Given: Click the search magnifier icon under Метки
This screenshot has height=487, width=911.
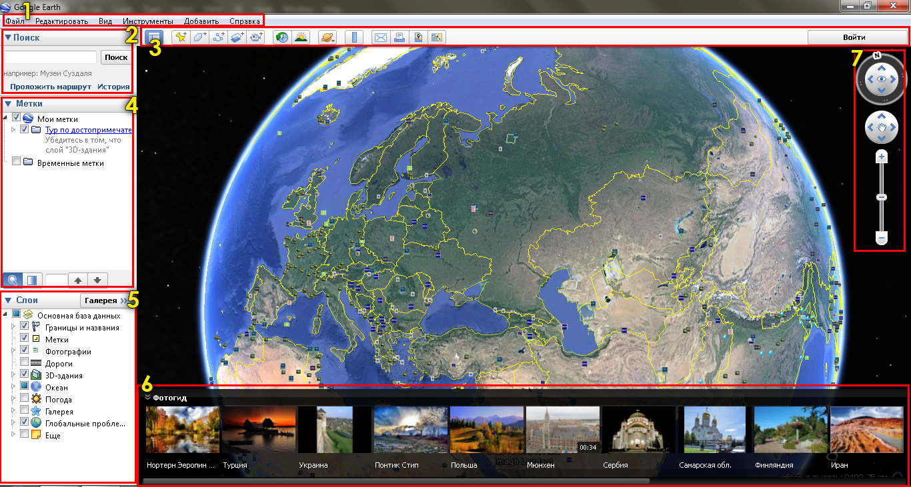Looking at the screenshot, I should pyautogui.click(x=12, y=279).
